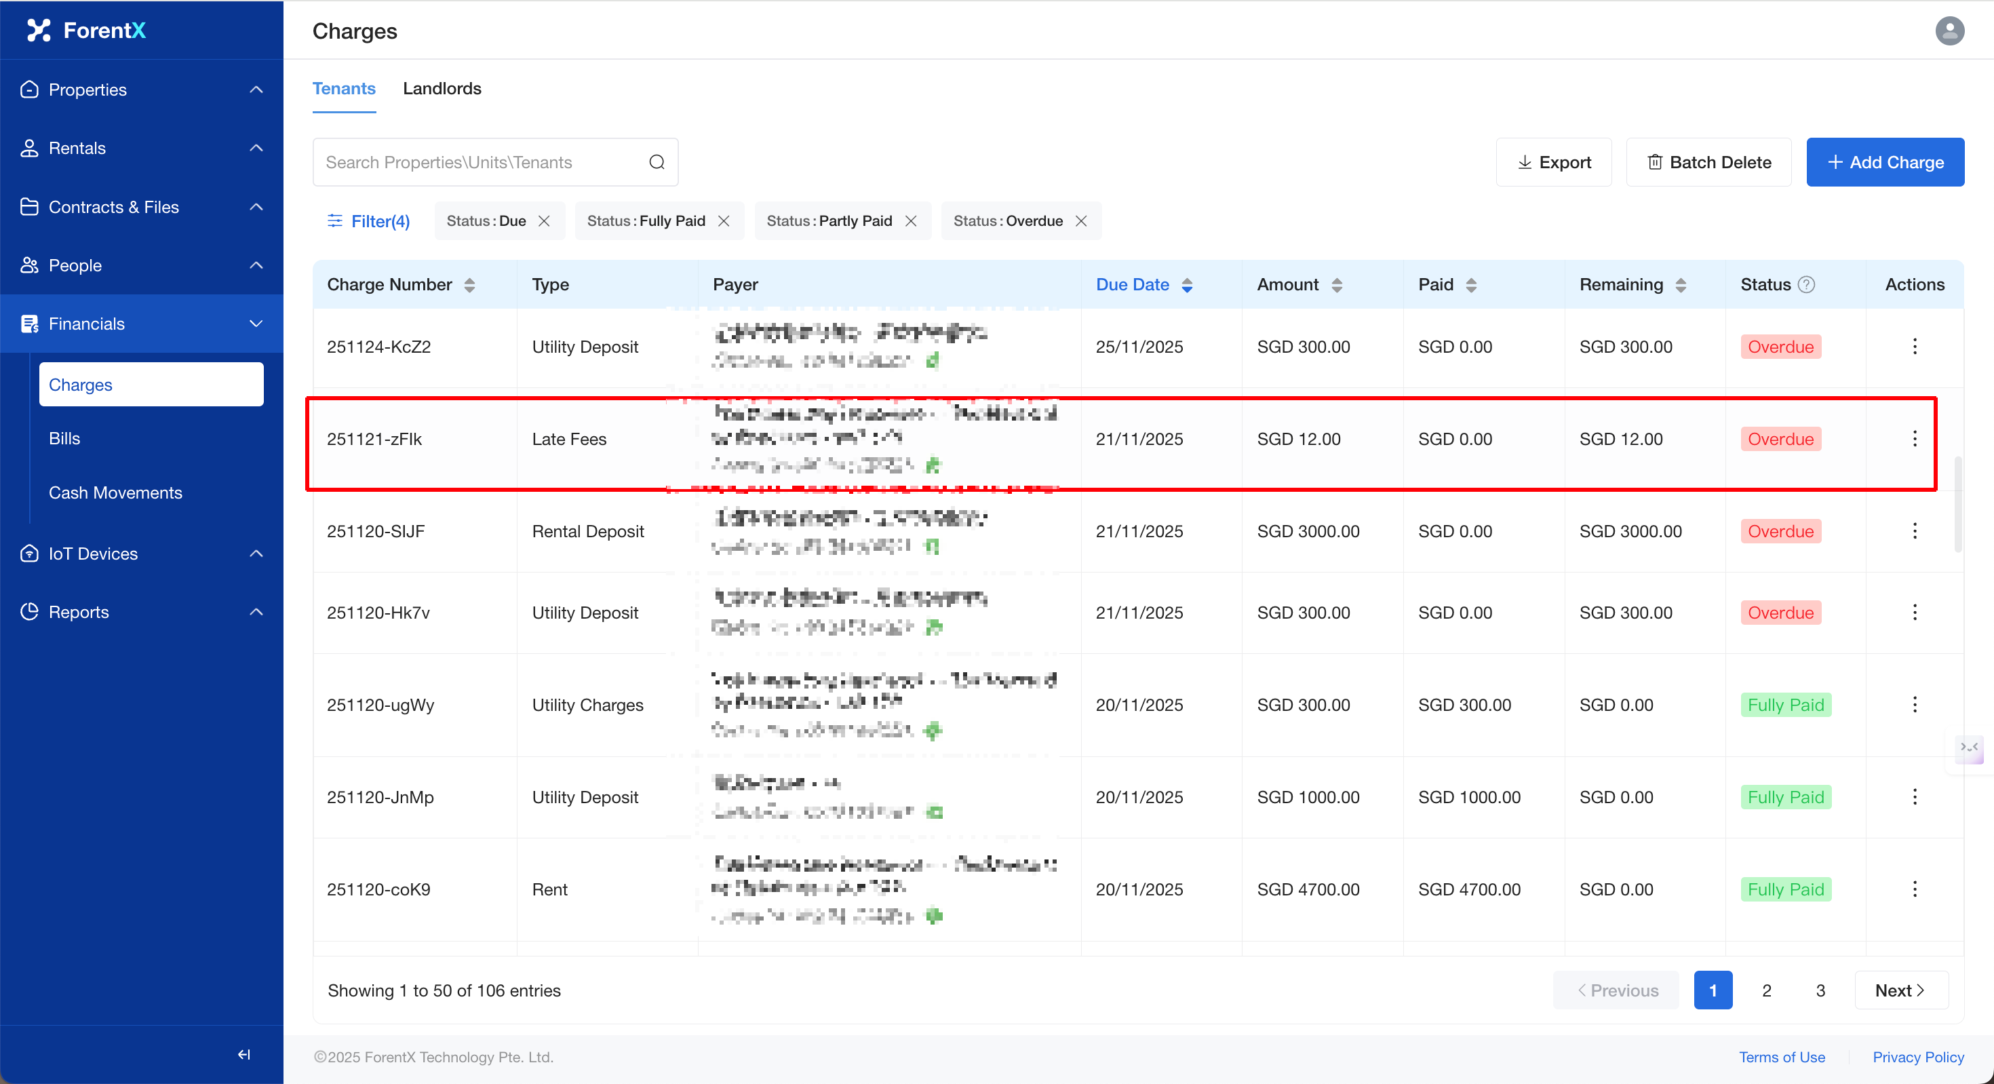Remove the Status: Due filter chip
This screenshot has height=1084, width=1994.
point(544,221)
